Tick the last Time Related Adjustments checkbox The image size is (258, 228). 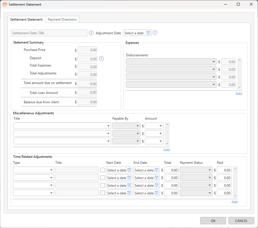(103, 193)
